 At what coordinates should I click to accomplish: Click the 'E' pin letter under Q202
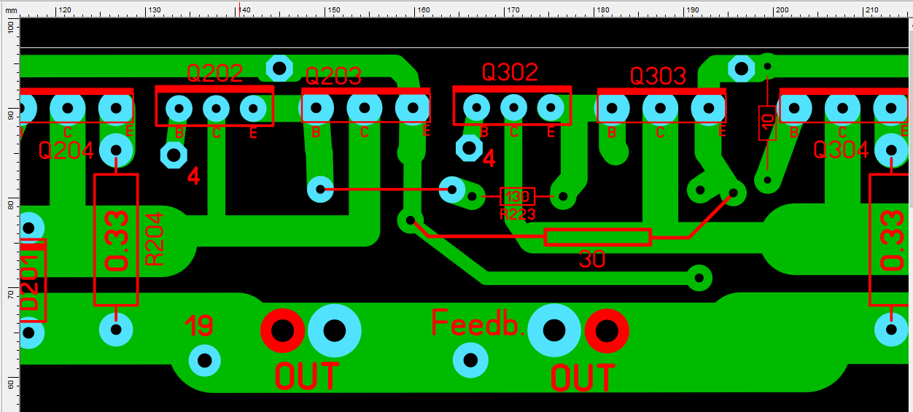(254, 133)
